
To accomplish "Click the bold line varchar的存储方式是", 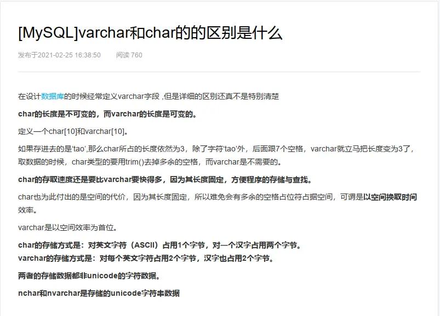I will click(146, 258).
